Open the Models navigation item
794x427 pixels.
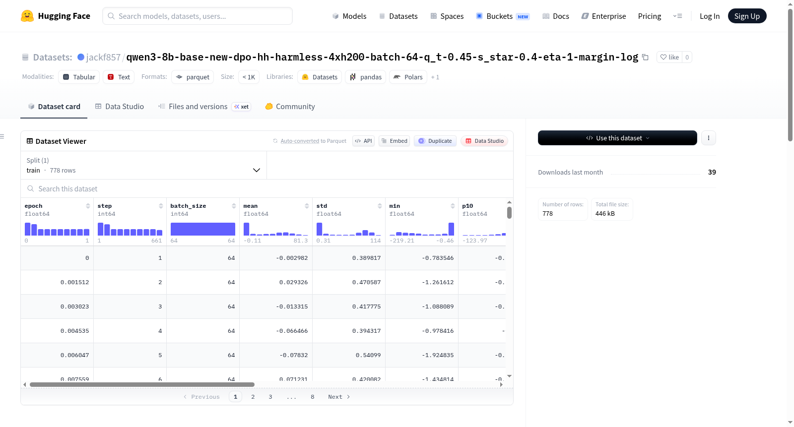tap(349, 16)
